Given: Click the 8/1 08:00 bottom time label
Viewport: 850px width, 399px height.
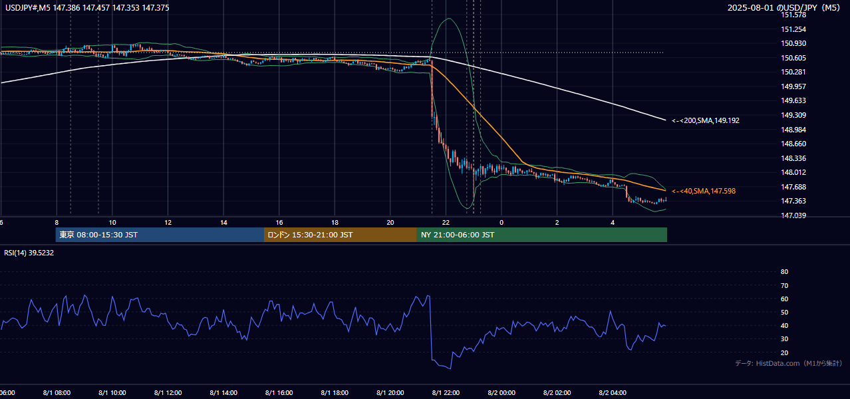Looking at the screenshot, I should click(57, 393).
